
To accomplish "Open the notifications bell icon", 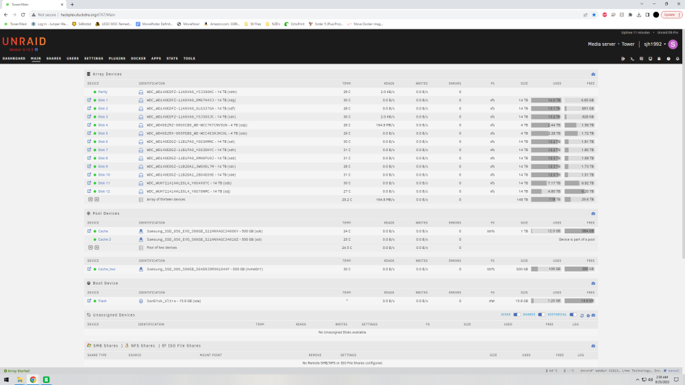I will click(x=677, y=58).
